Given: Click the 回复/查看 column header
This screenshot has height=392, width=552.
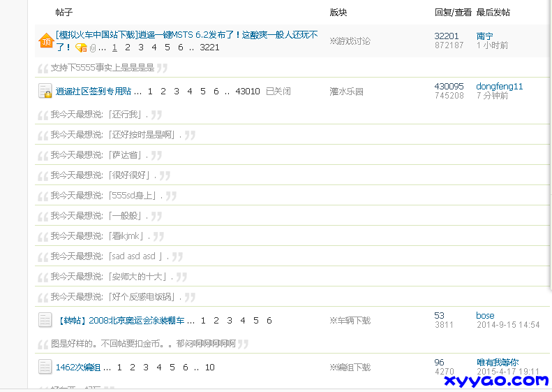Looking at the screenshot, I should [453, 13].
